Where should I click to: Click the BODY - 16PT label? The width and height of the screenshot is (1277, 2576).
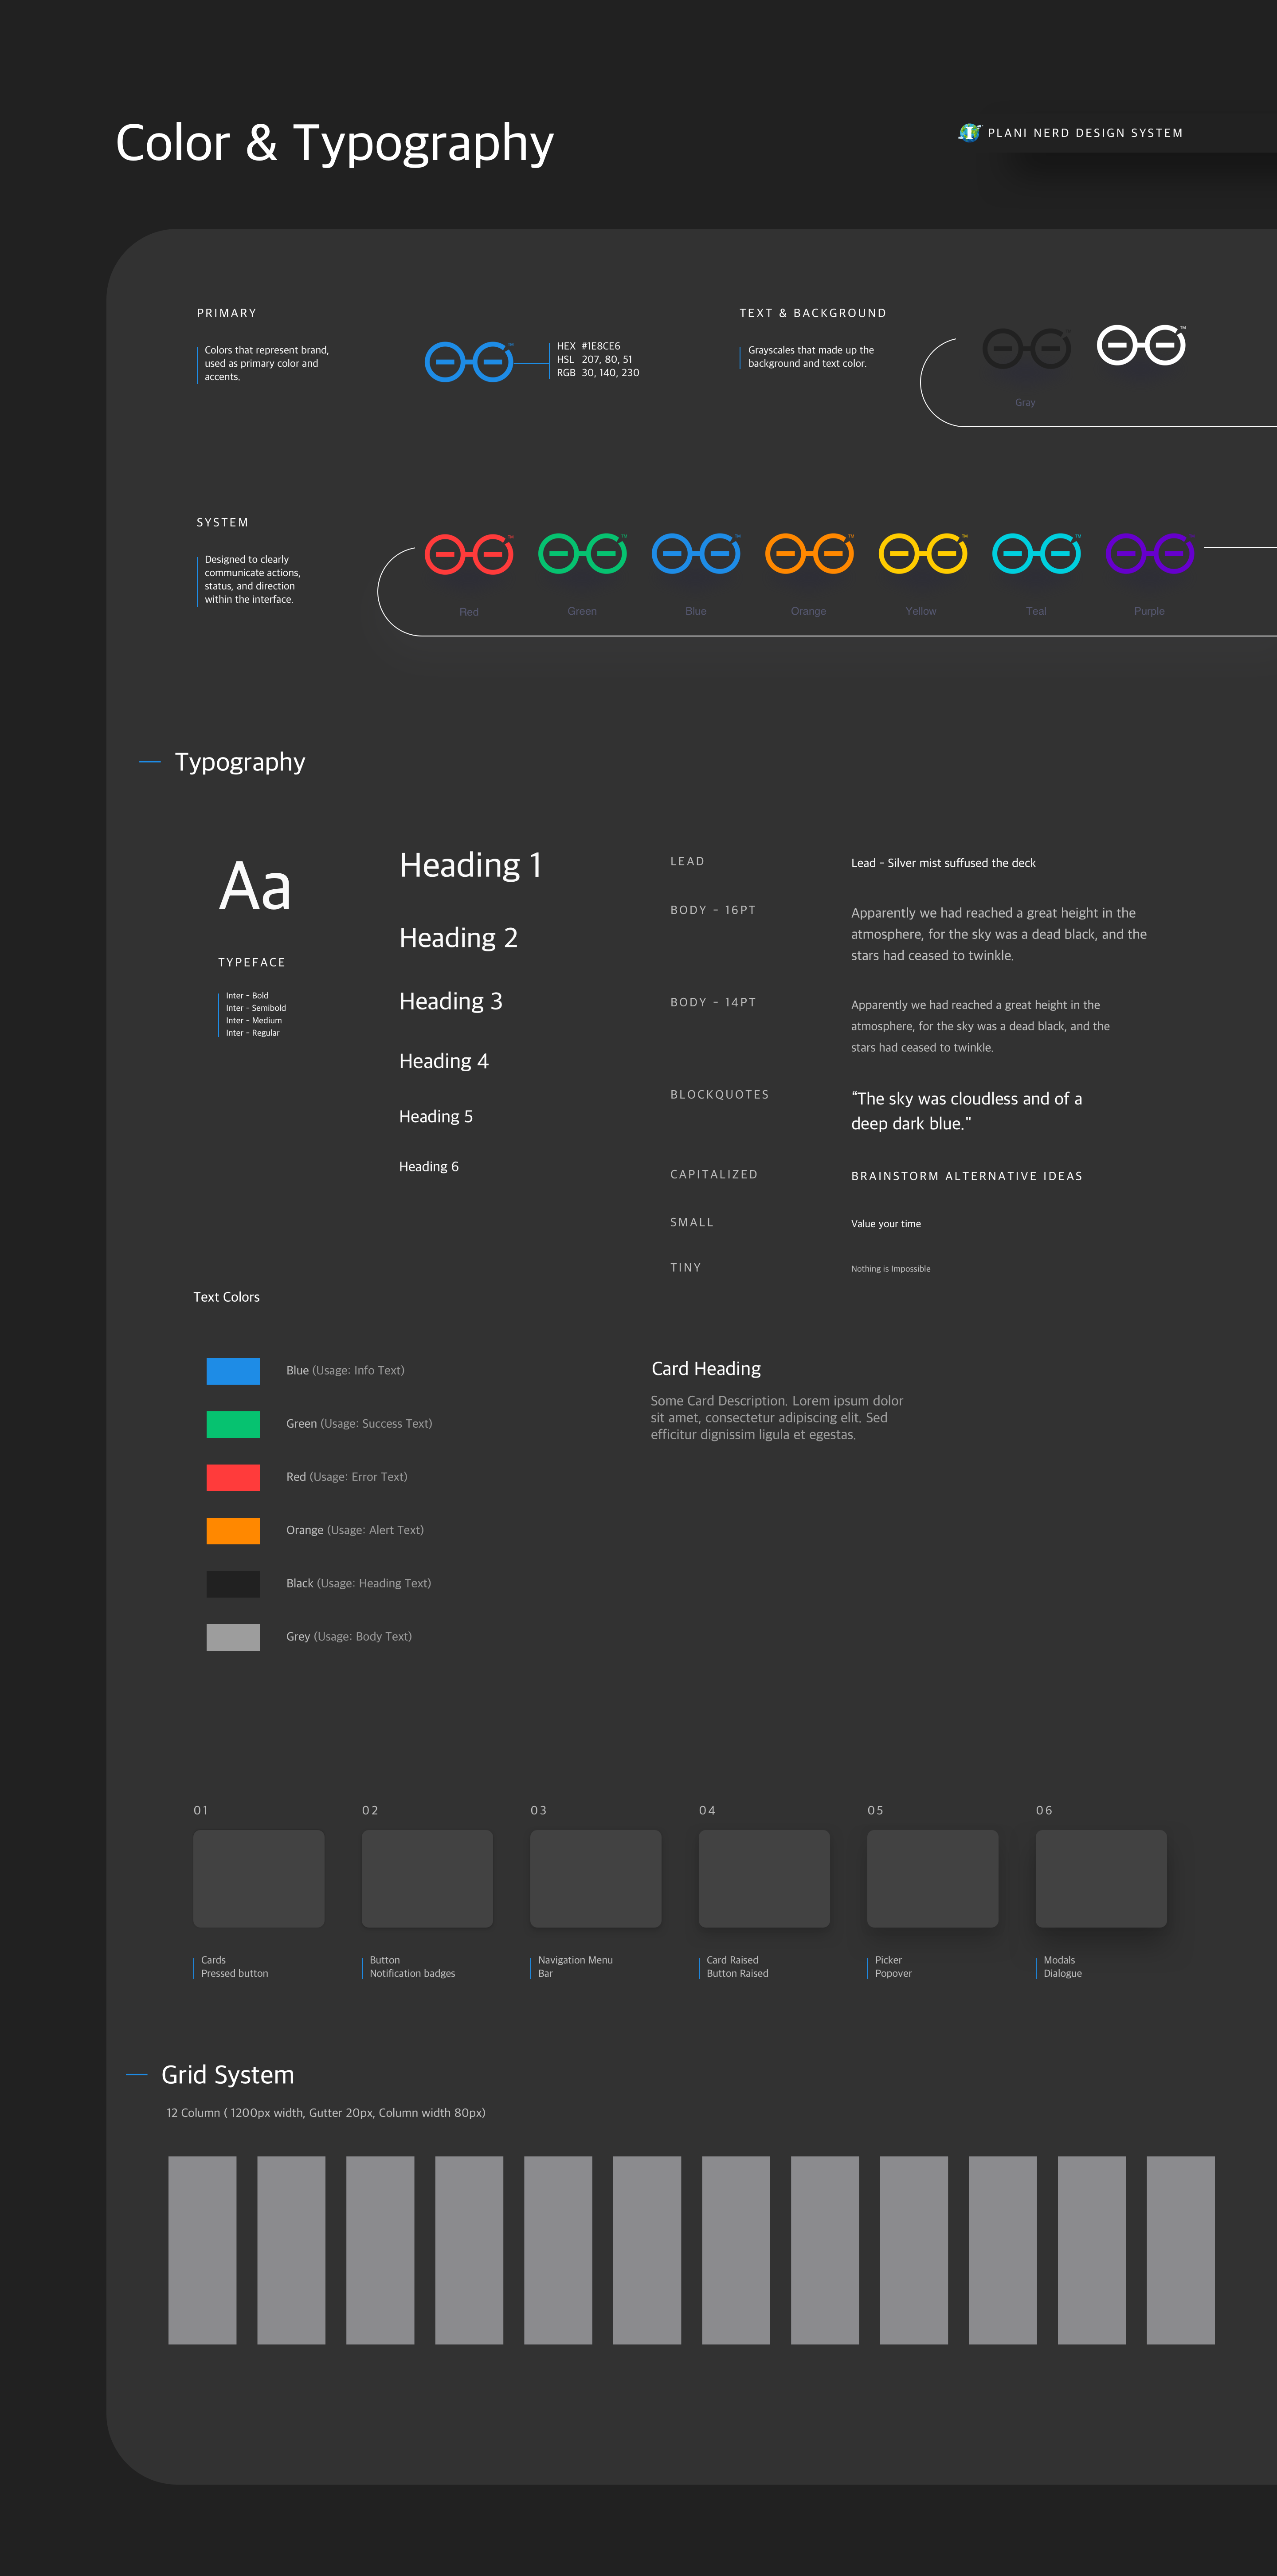(713, 910)
